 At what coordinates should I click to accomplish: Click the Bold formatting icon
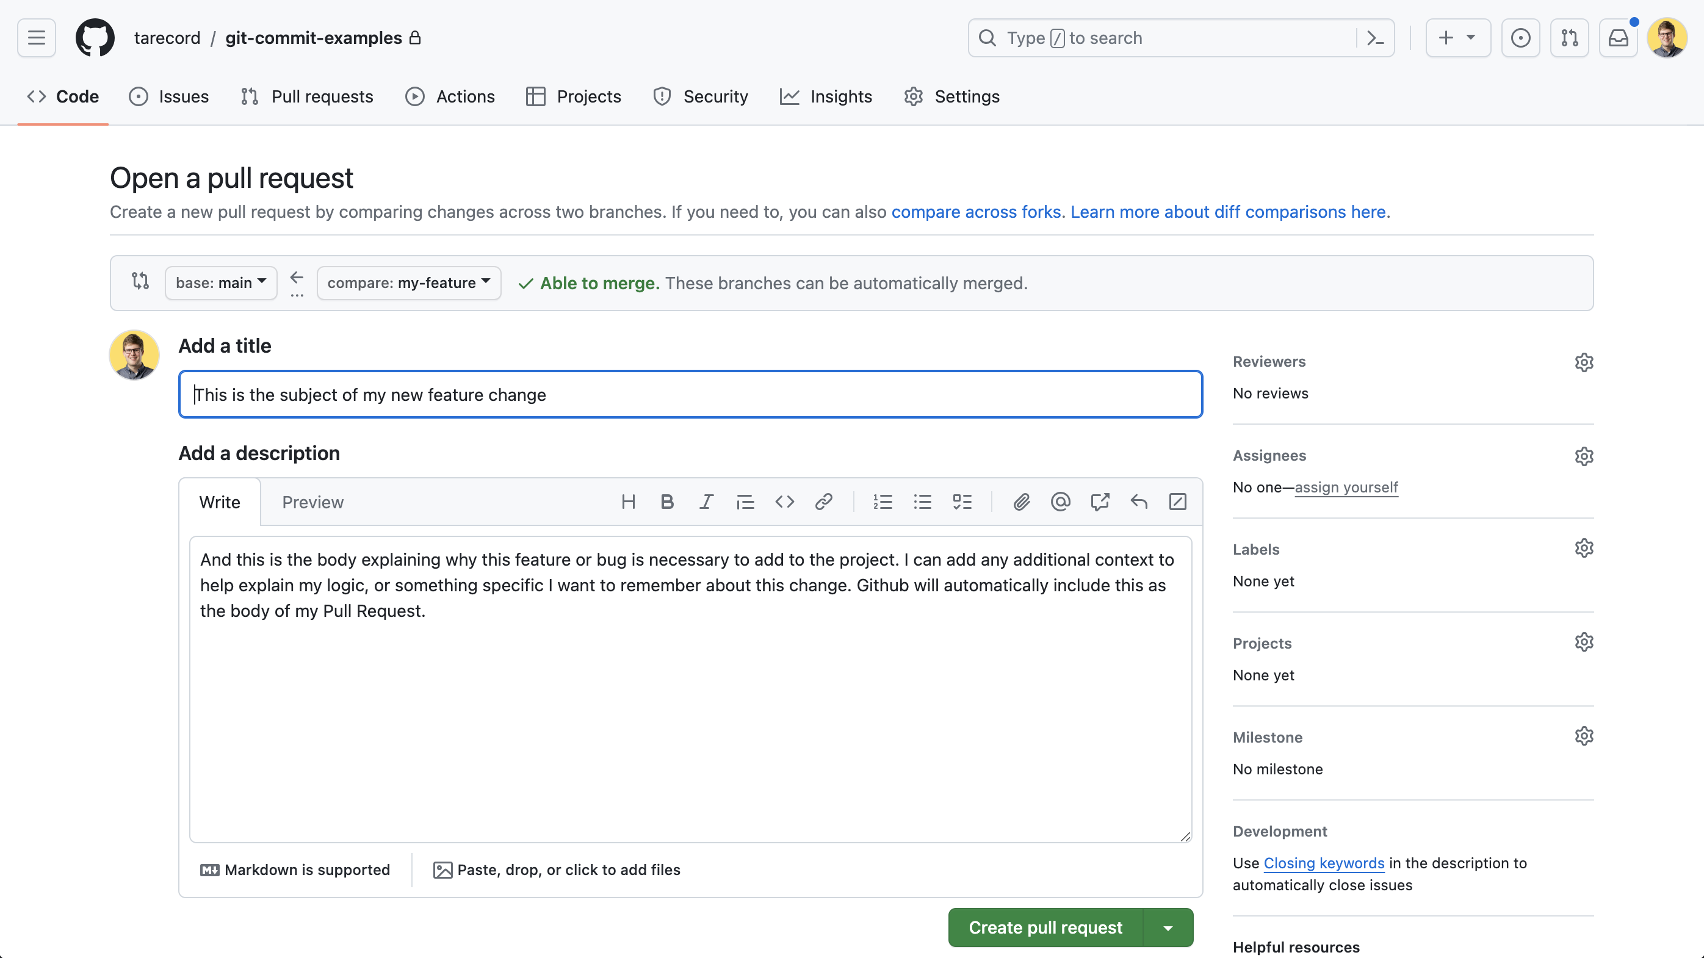[x=667, y=502]
